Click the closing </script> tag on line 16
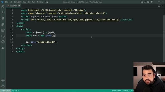 (26, 45)
